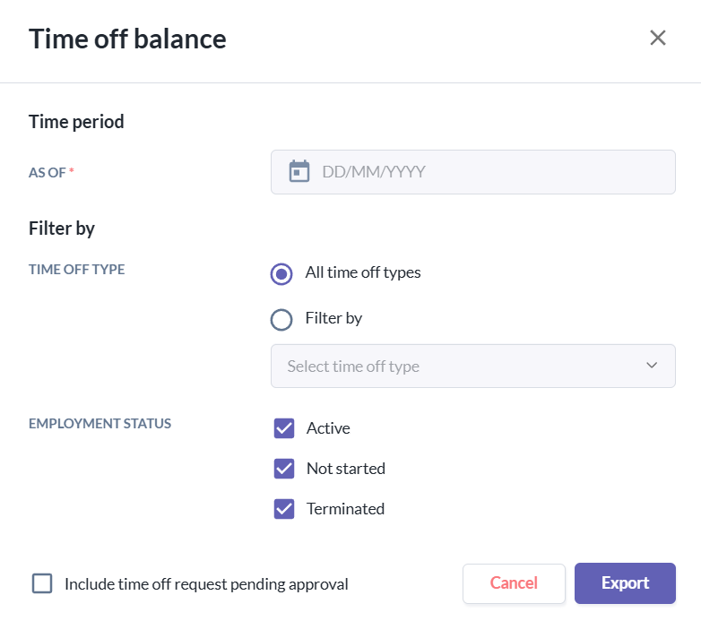Enable the pending approval checkbox
The image size is (701, 621).
42,583
